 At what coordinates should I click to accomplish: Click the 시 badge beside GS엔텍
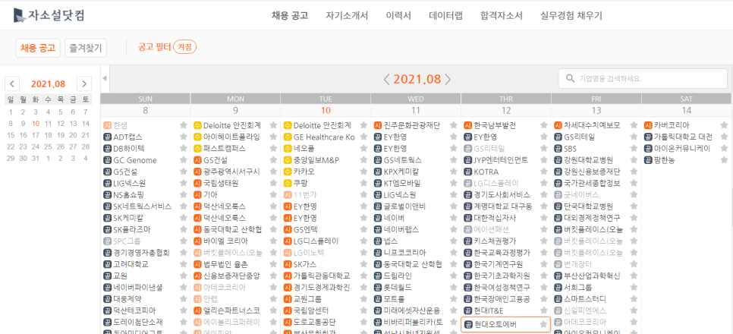tap(288, 230)
